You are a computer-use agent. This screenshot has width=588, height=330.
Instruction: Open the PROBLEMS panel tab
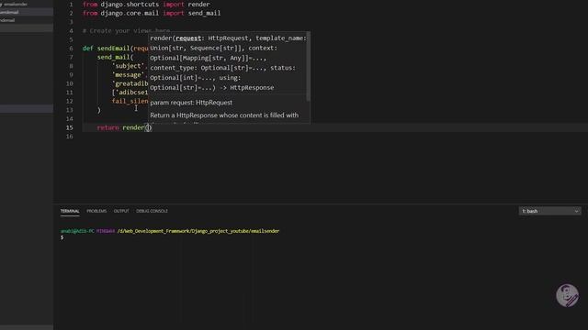pos(96,211)
